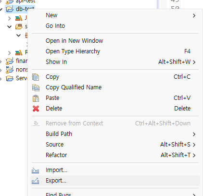Choose Import... from the menu
This screenshot has width=203, height=196.
tap(115, 170)
